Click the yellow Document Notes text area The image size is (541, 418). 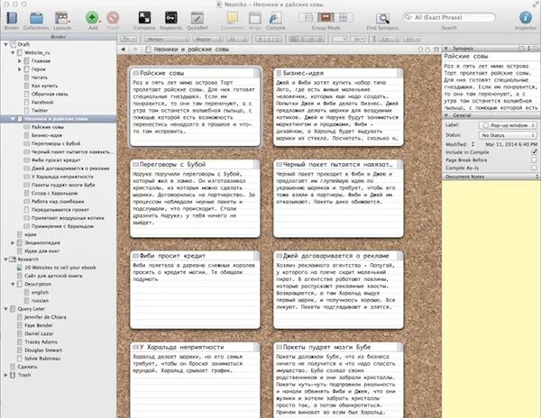click(491, 299)
